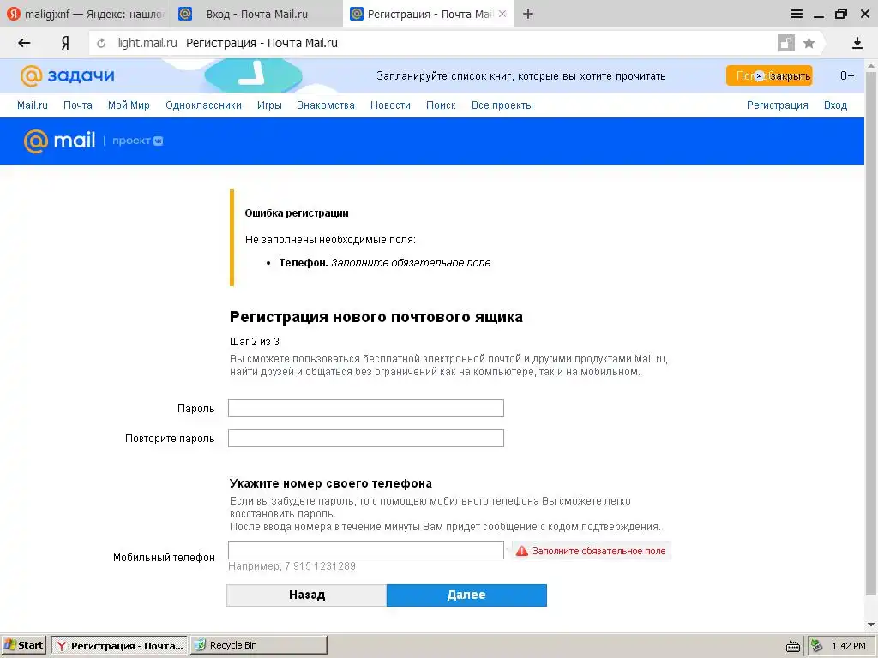Image resolution: width=878 pixels, height=658 pixels.
Task: Open the browser hamburger menu
Action: tap(797, 14)
